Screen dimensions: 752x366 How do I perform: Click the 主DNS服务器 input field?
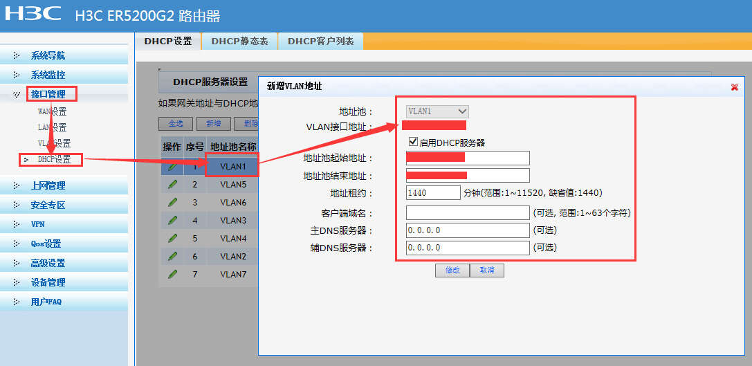pos(468,230)
